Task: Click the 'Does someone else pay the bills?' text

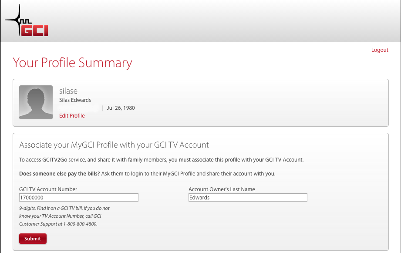Action: [59, 174]
